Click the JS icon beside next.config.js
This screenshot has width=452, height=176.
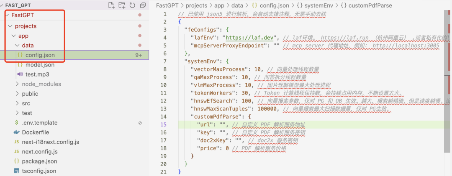coord(17,151)
